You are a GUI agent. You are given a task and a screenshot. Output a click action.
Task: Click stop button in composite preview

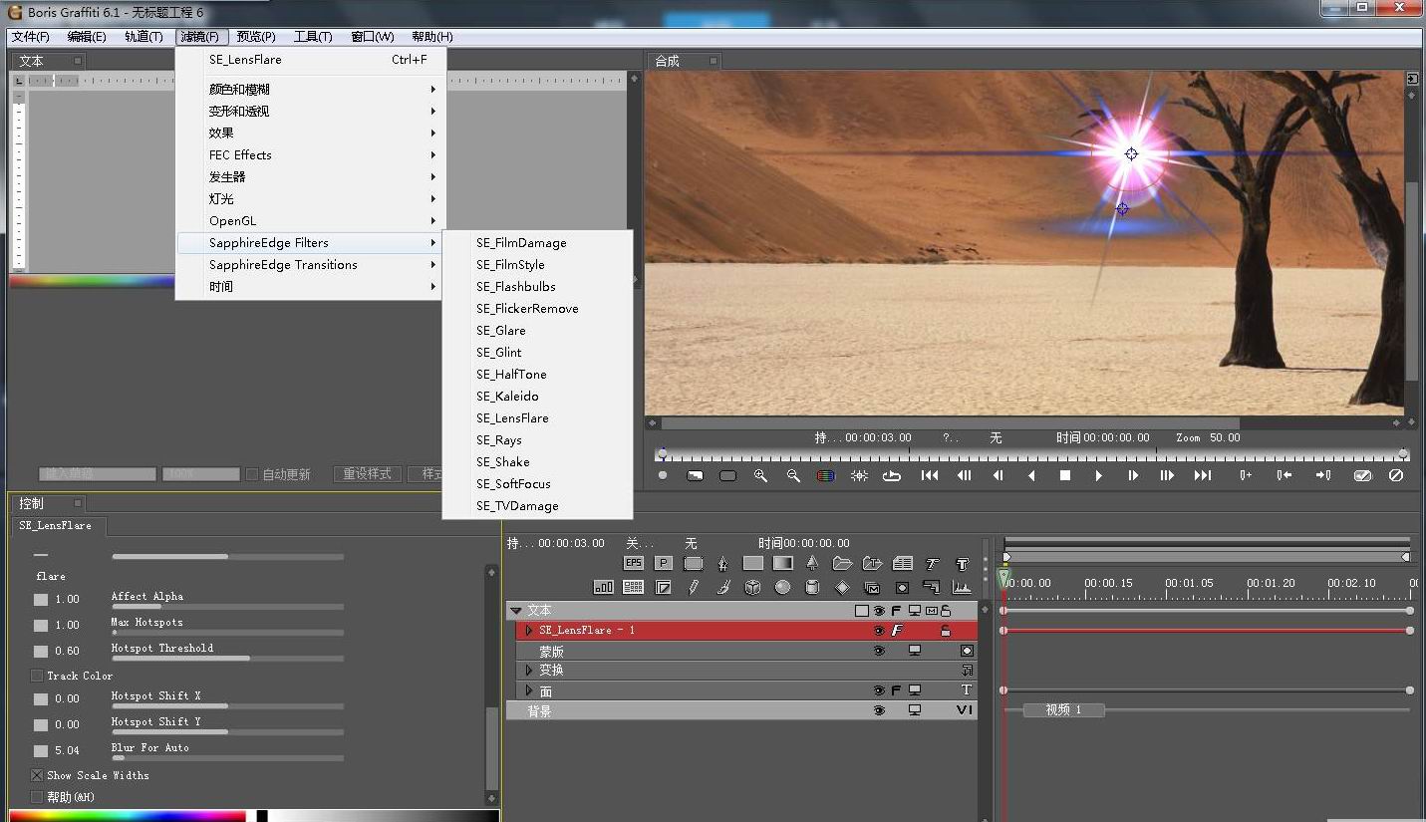click(x=1065, y=475)
